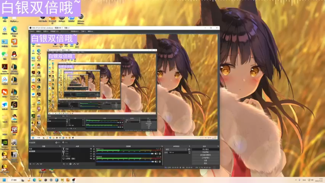This screenshot has width=325, height=183.
Task: Open scene transition properties gear icon
Action: coord(189,149)
